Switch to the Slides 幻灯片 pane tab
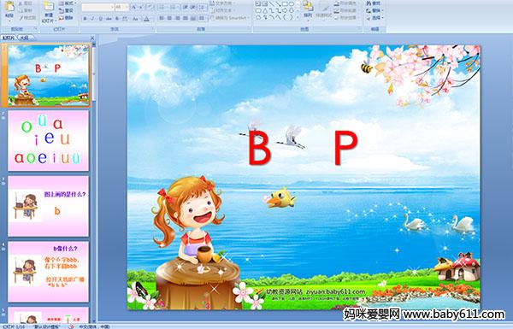Viewport: 513px width, 329px height. (x=9, y=38)
